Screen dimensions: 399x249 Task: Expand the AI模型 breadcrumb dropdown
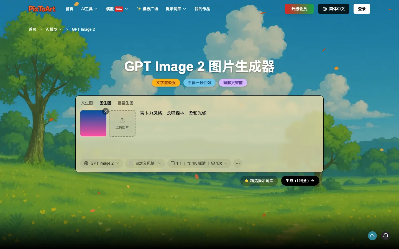54,29
